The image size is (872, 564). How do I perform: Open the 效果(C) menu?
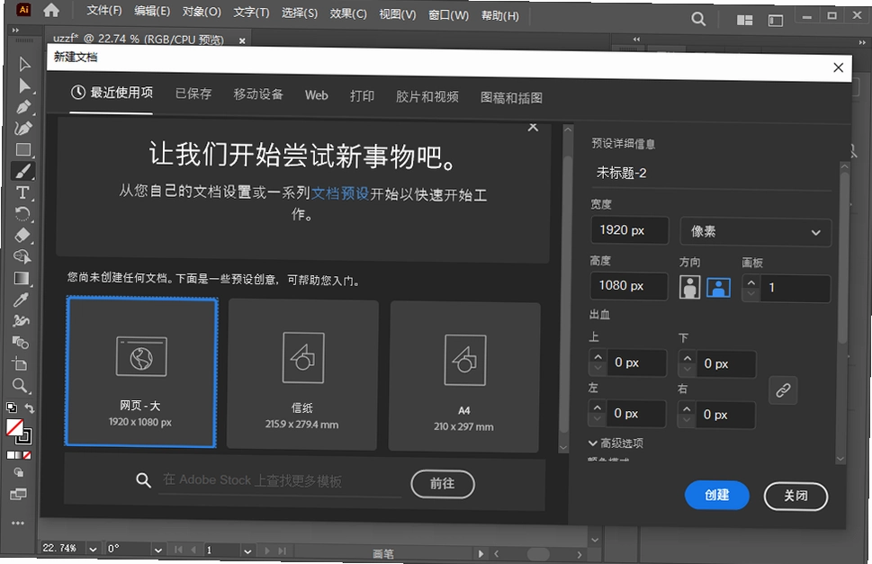pos(348,13)
